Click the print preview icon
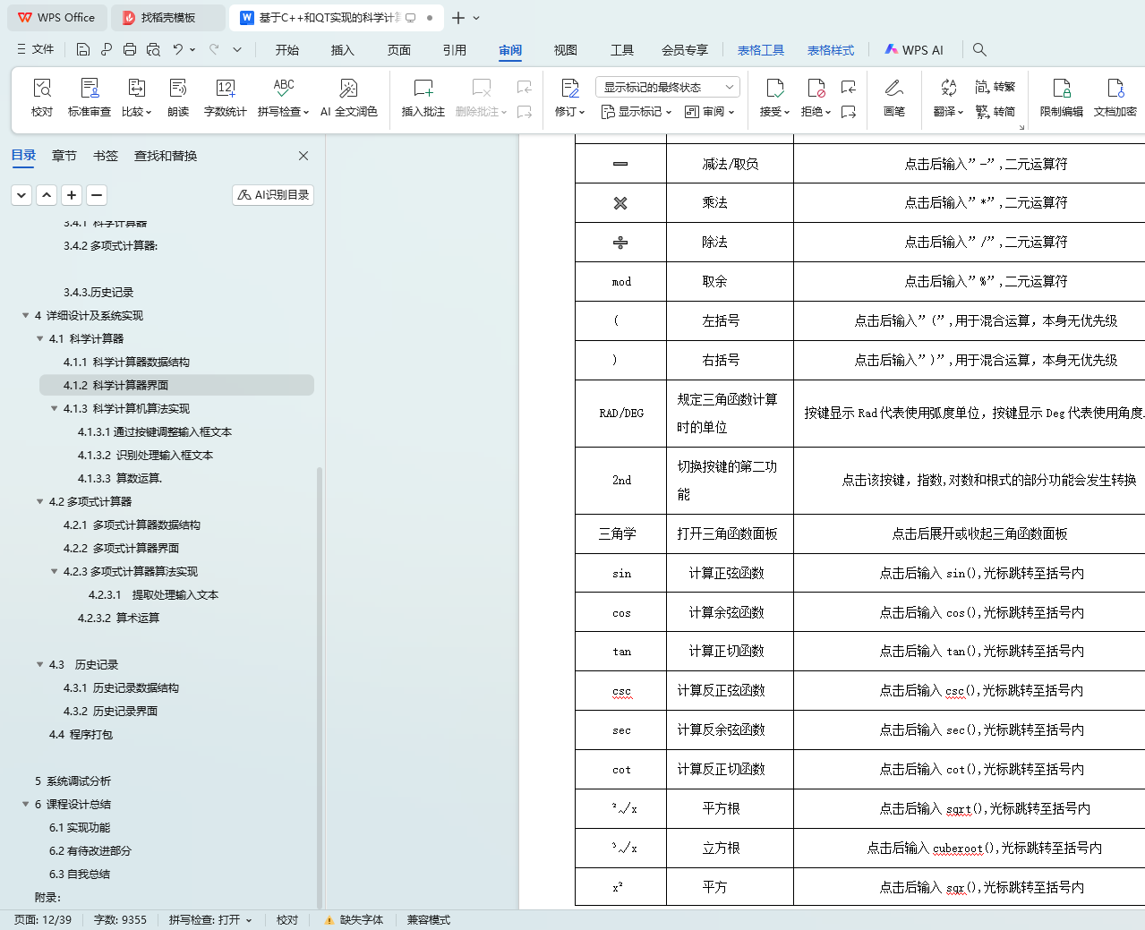1145x930 pixels. [153, 49]
